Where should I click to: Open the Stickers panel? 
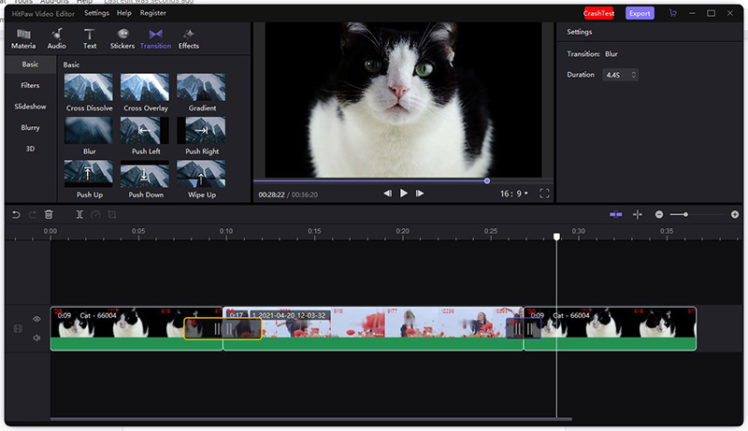click(x=122, y=38)
